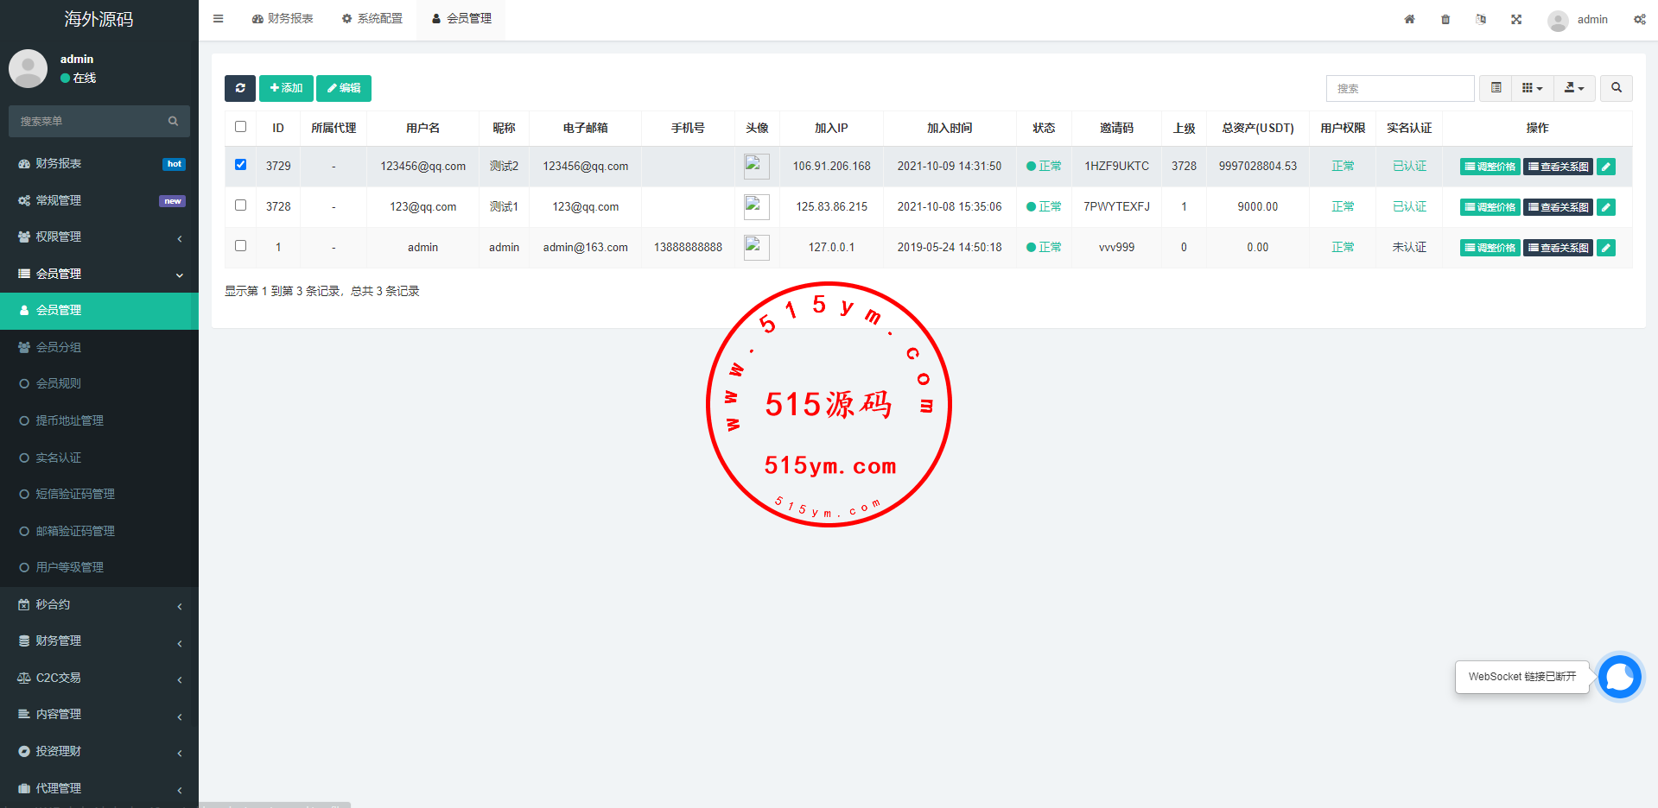
Task: Click the refresh table button
Action: [x=240, y=88]
